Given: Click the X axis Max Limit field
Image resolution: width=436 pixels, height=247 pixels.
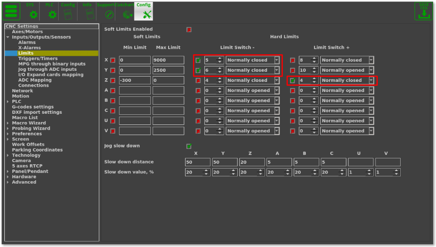Looking at the screenshot, I should [x=168, y=60].
